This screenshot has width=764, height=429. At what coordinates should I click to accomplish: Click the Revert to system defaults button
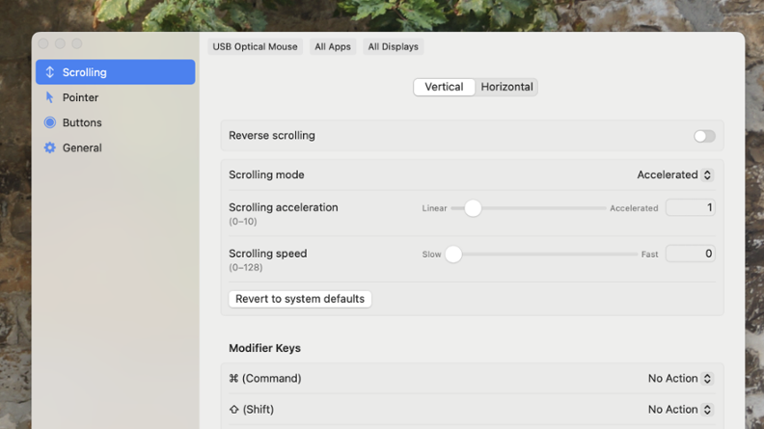tap(300, 299)
